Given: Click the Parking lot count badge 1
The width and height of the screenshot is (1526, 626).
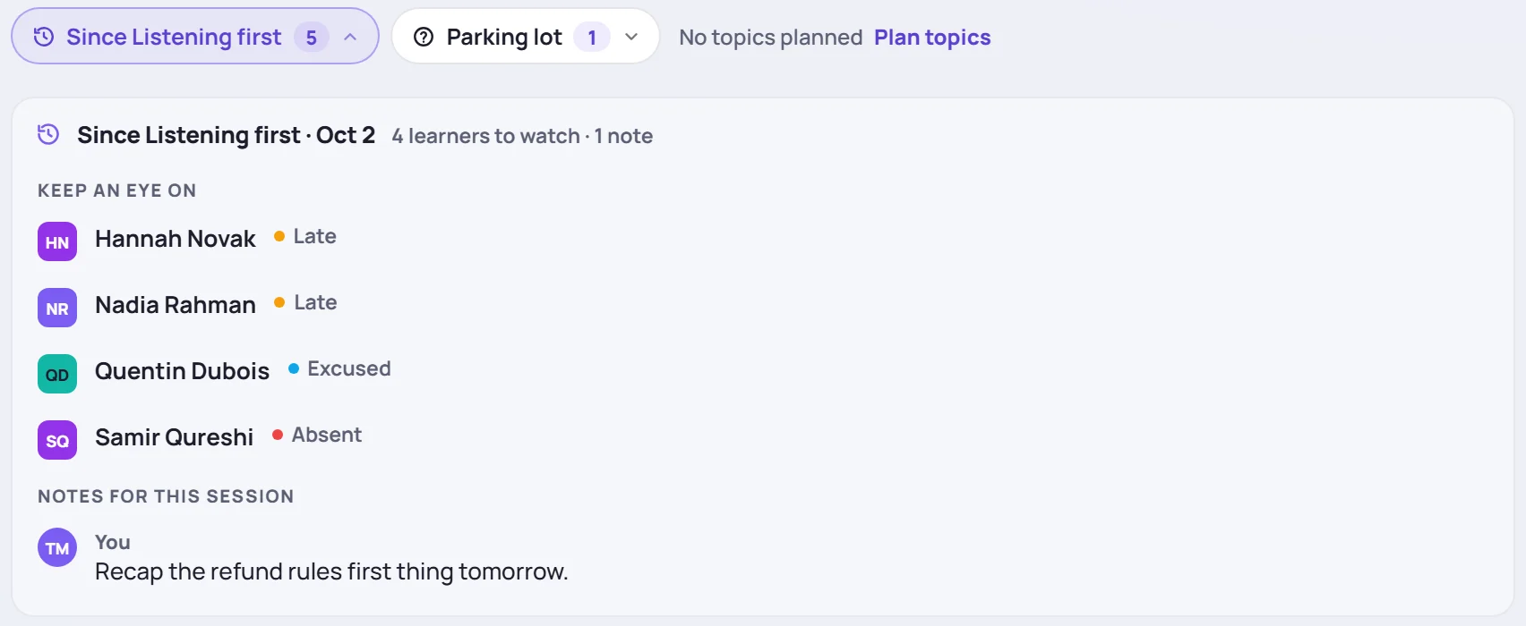Looking at the screenshot, I should [x=592, y=37].
